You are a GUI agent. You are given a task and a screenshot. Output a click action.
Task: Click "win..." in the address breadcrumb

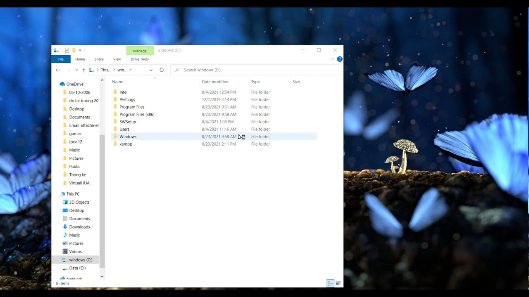122,70
